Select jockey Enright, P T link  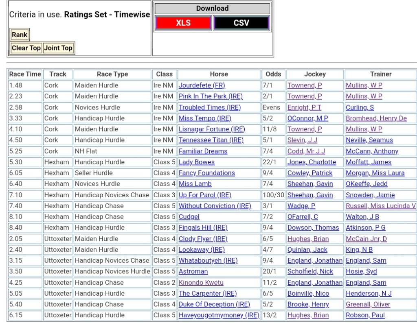(x=304, y=107)
